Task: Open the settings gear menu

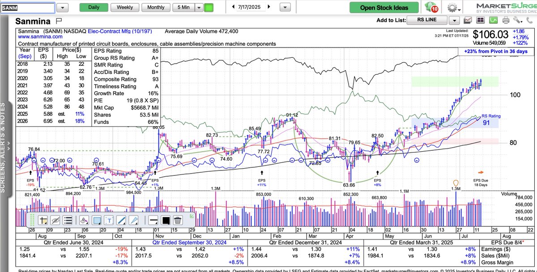Action: click(453, 8)
